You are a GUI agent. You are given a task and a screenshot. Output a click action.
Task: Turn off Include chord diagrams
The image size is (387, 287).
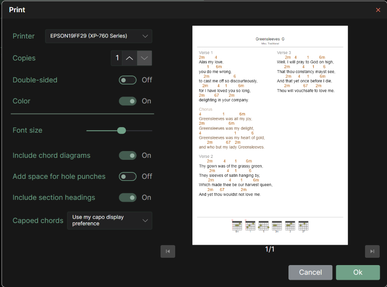click(127, 155)
